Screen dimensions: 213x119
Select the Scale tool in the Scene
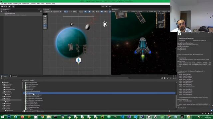point(45,23)
